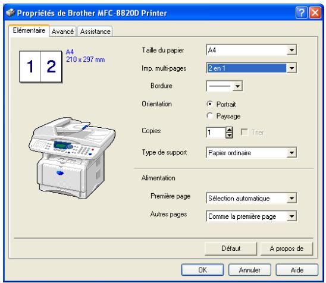The width and height of the screenshot is (326, 283).
Task: Open the Autres pages dropdown
Action: [252, 216]
